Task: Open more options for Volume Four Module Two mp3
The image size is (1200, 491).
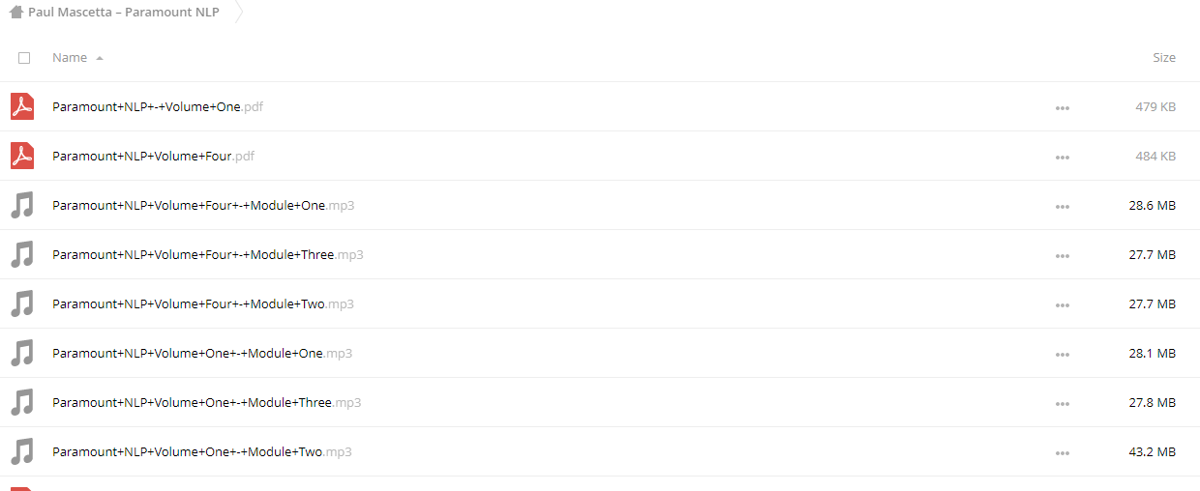Action: (1063, 304)
